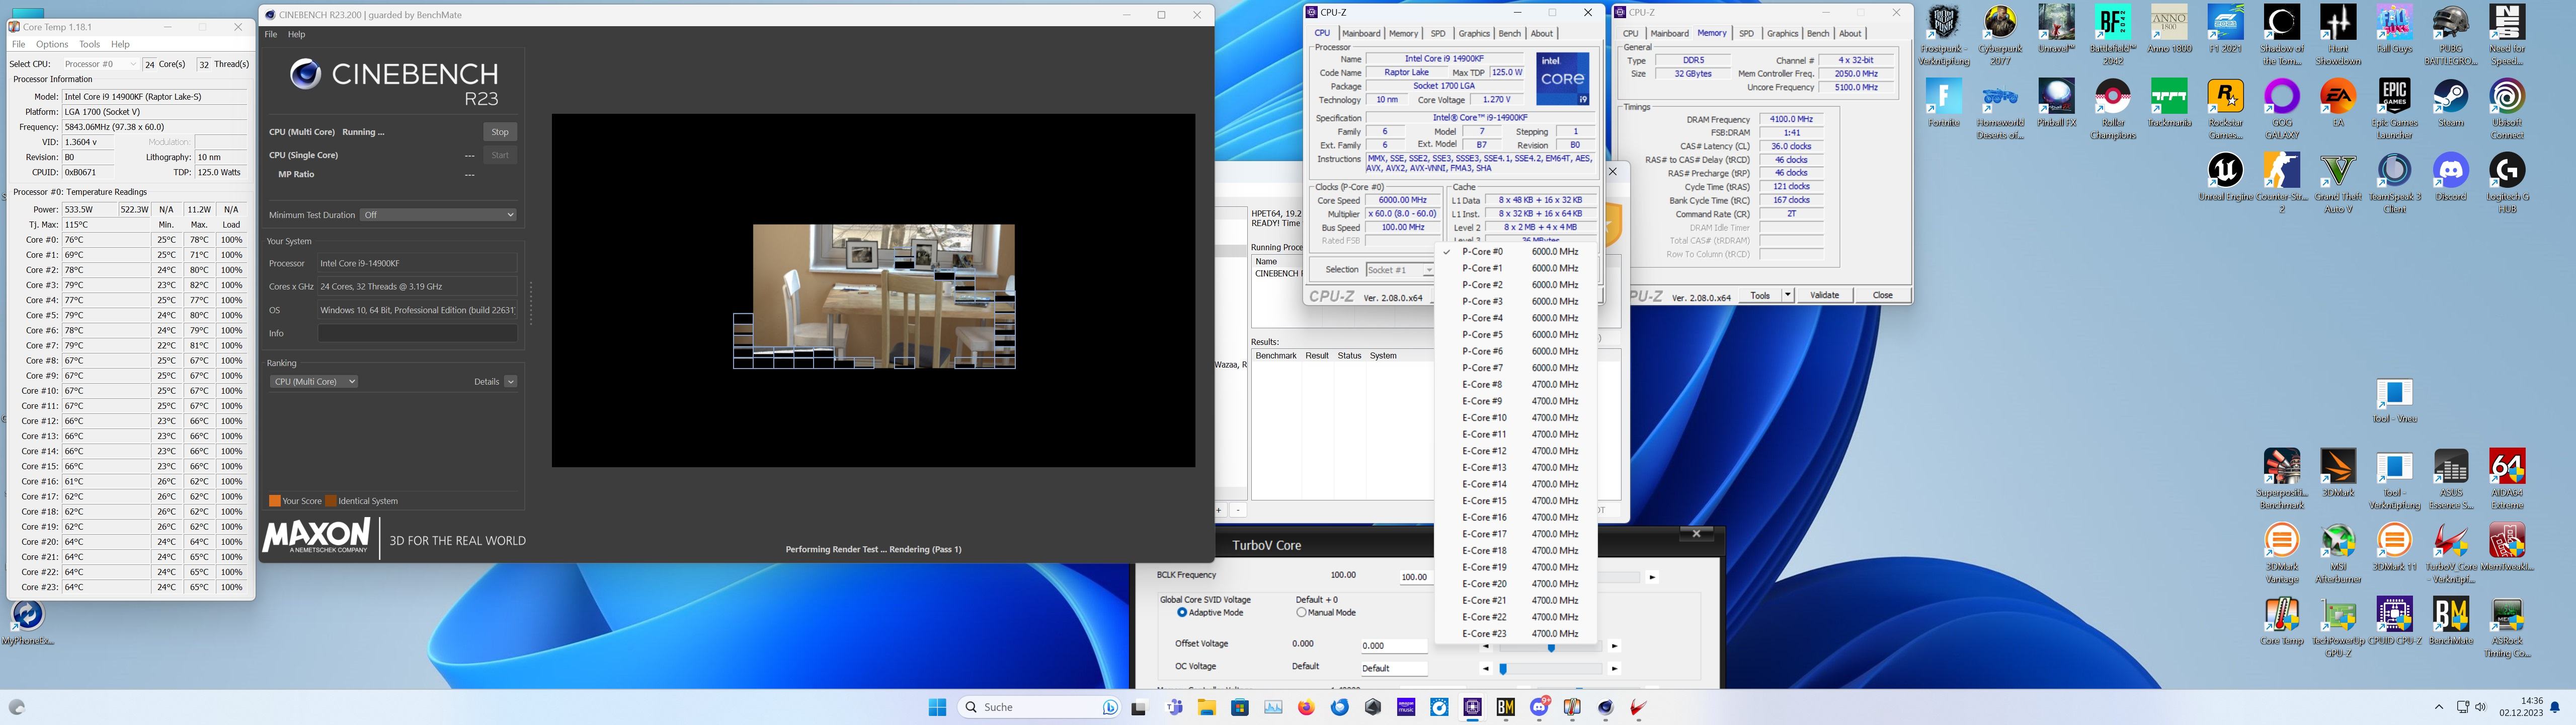Screen dimensions: 2576x725
Task: Adjust the Offset Voltage slider handle
Action: [1551, 647]
